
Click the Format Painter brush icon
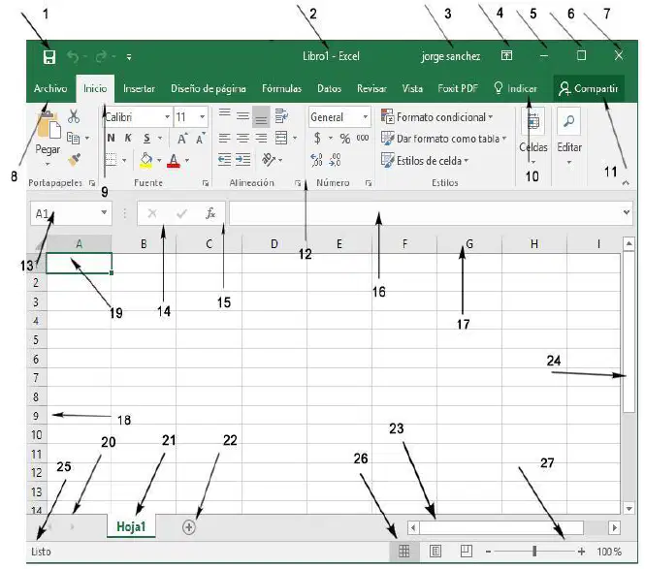[x=74, y=160]
